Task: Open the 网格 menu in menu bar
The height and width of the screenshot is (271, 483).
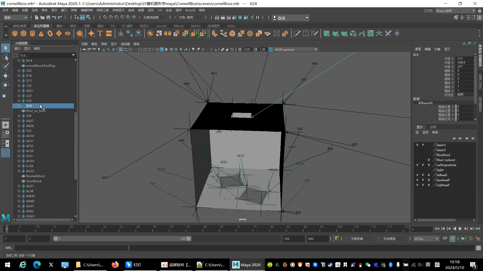Action: point(74,10)
